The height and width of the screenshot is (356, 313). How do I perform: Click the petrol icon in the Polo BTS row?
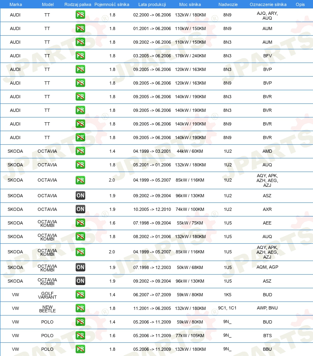point(80,336)
